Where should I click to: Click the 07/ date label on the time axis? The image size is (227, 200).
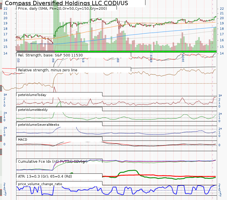point(83,60)
